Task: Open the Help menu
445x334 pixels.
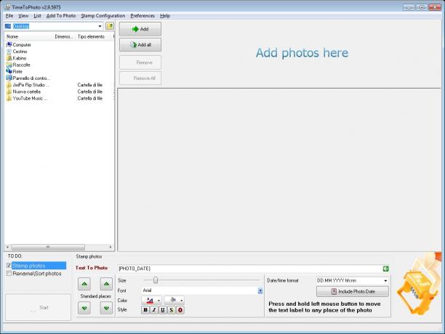Action: pyautogui.click(x=165, y=15)
